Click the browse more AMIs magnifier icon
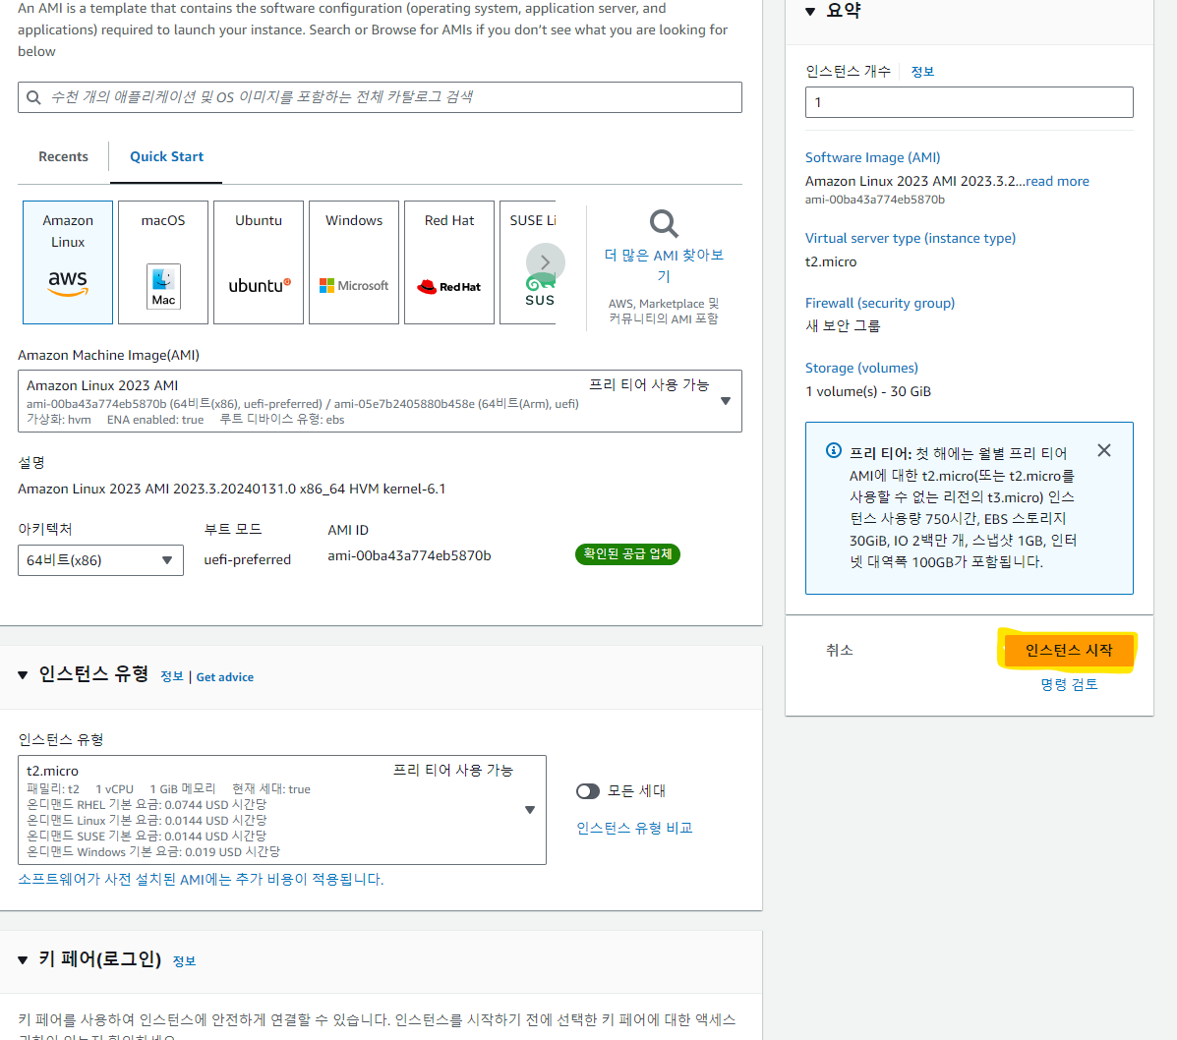This screenshot has height=1040, width=1177. coord(664,223)
